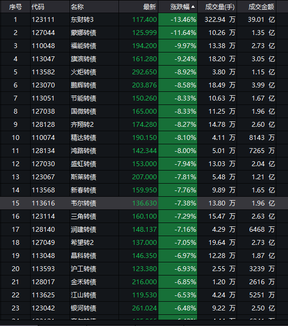The height and width of the screenshot is (326, 288).
Task: Click -6.97% change of 晶科转债
Action: 186,256
